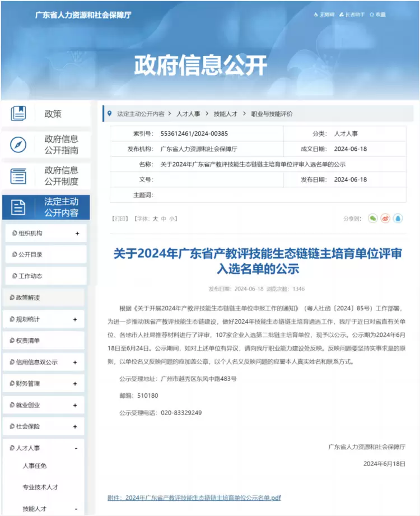Viewport: 420px width, 516px height.
Task: Share the notice via Weibo icon
Action: click(385, 219)
